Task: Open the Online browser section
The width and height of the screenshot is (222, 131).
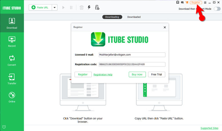Action: pyautogui.click(x=12, y=97)
